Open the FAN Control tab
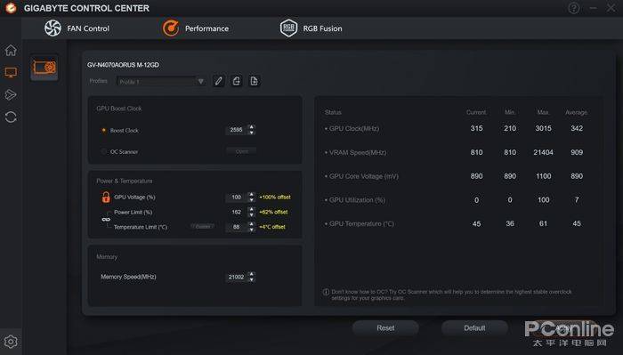 [77, 28]
